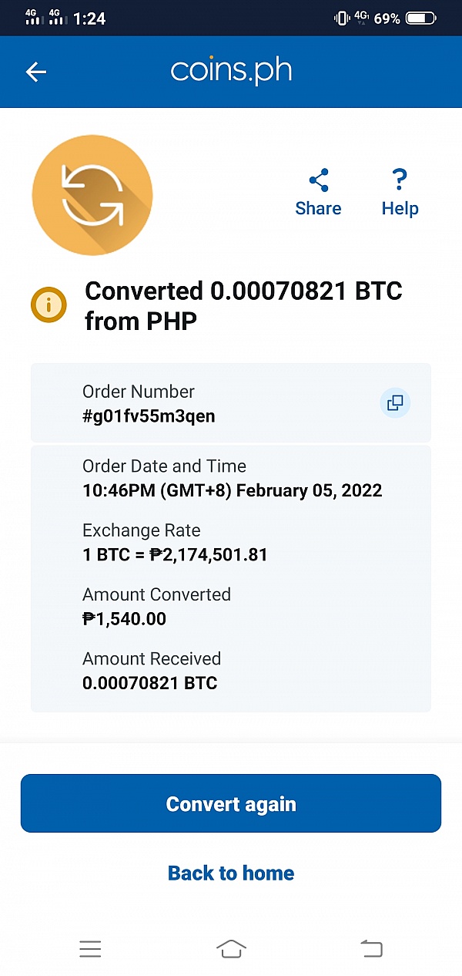The width and height of the screenshot is (462, 976).
Task: Tap the Back to home link
Action: (231, 873)
